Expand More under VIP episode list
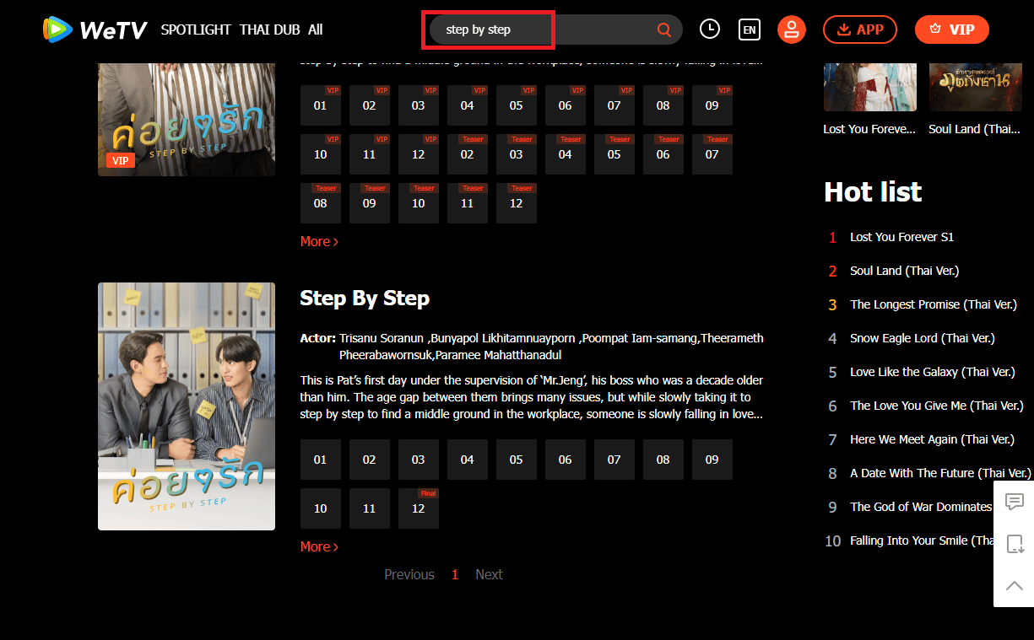 319,241
